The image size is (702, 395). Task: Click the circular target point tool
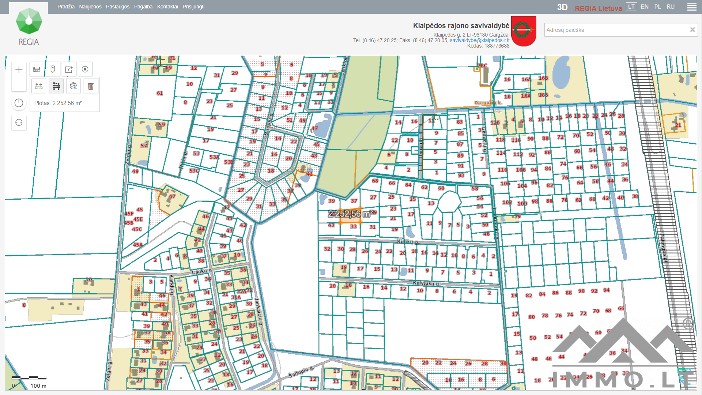pyautogui.click(x=85, y=69)
